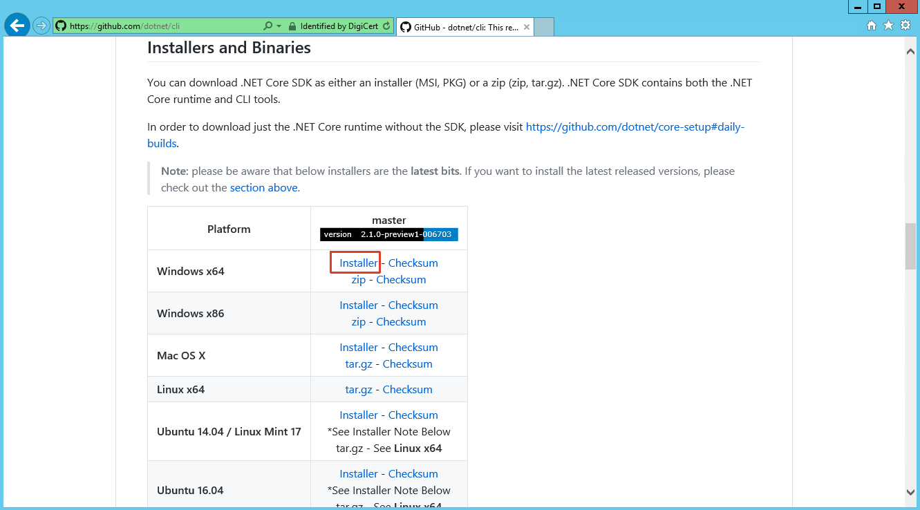Maximize the browser window
Screen dimensions: 920x510
tap(876, 6)
